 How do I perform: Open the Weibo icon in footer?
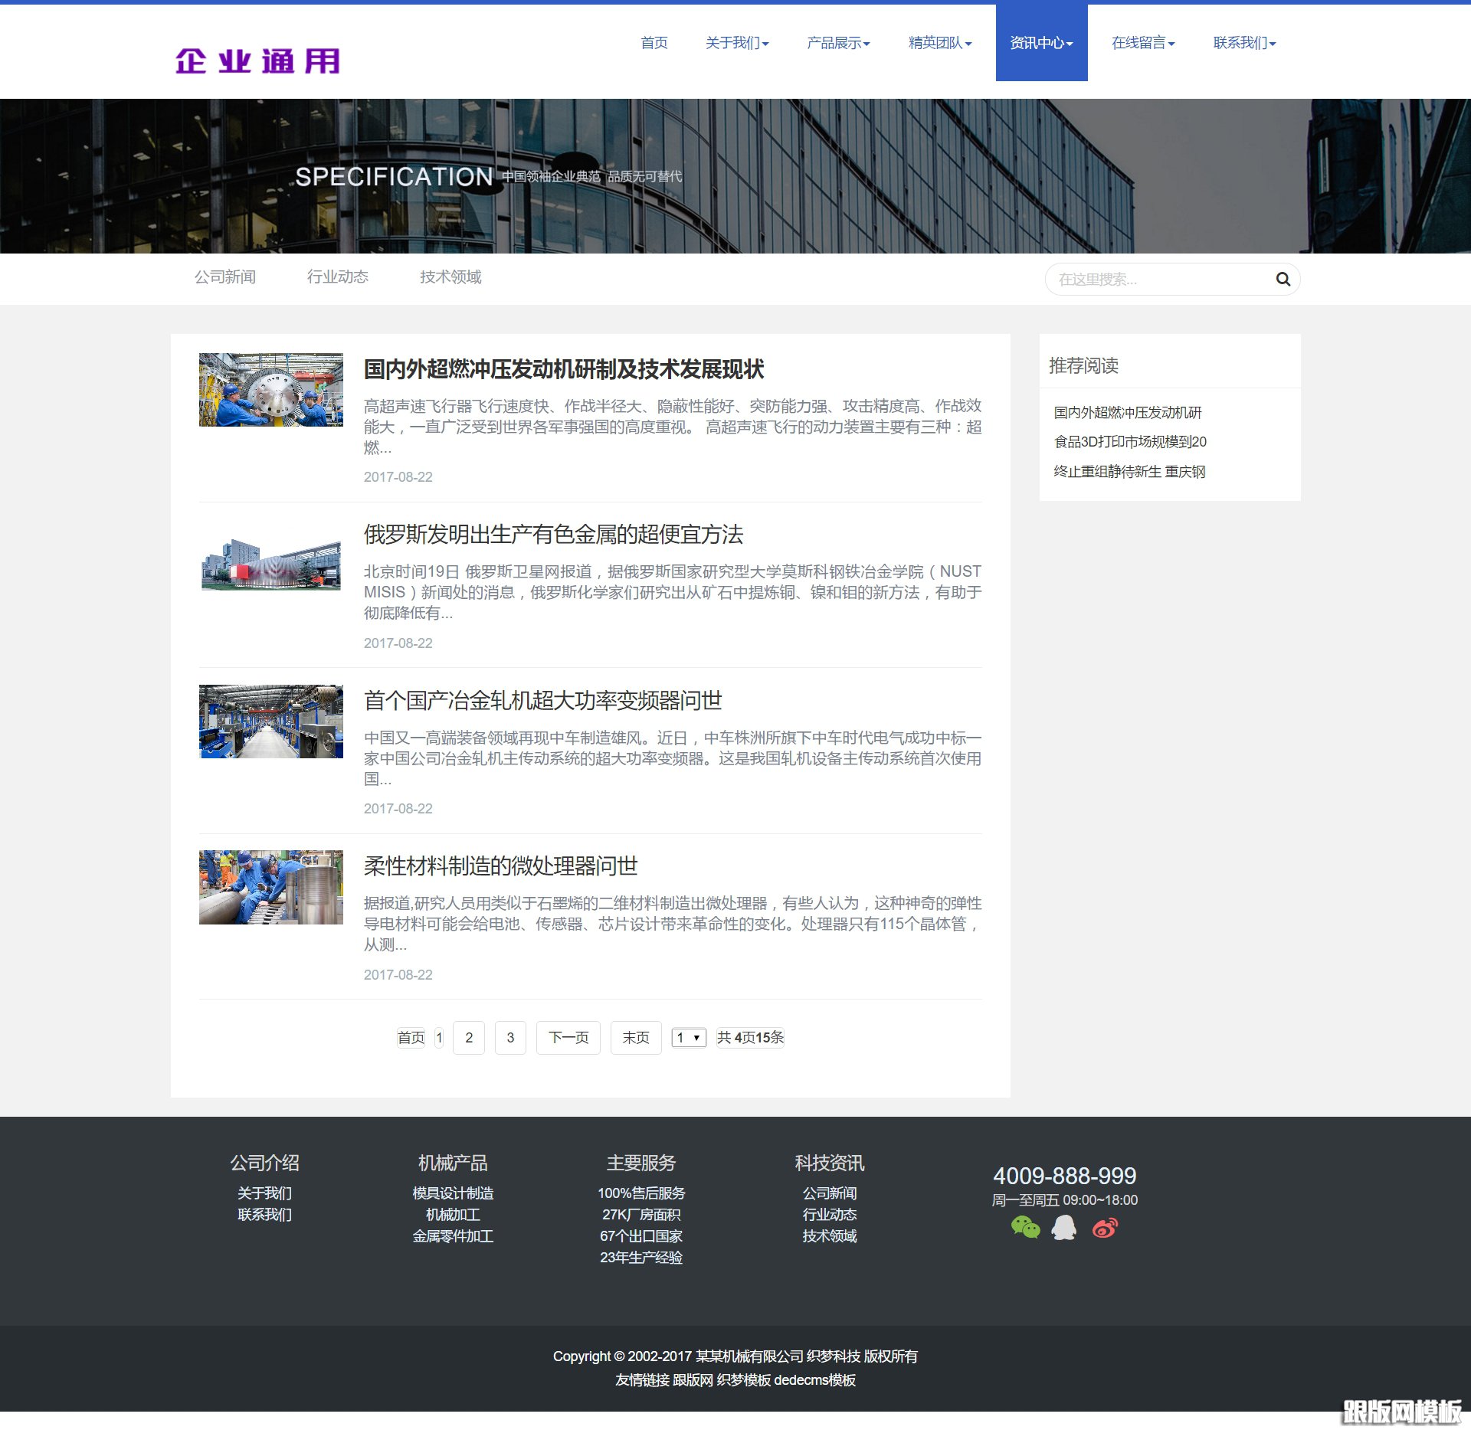click(x=1105, y=1228)
